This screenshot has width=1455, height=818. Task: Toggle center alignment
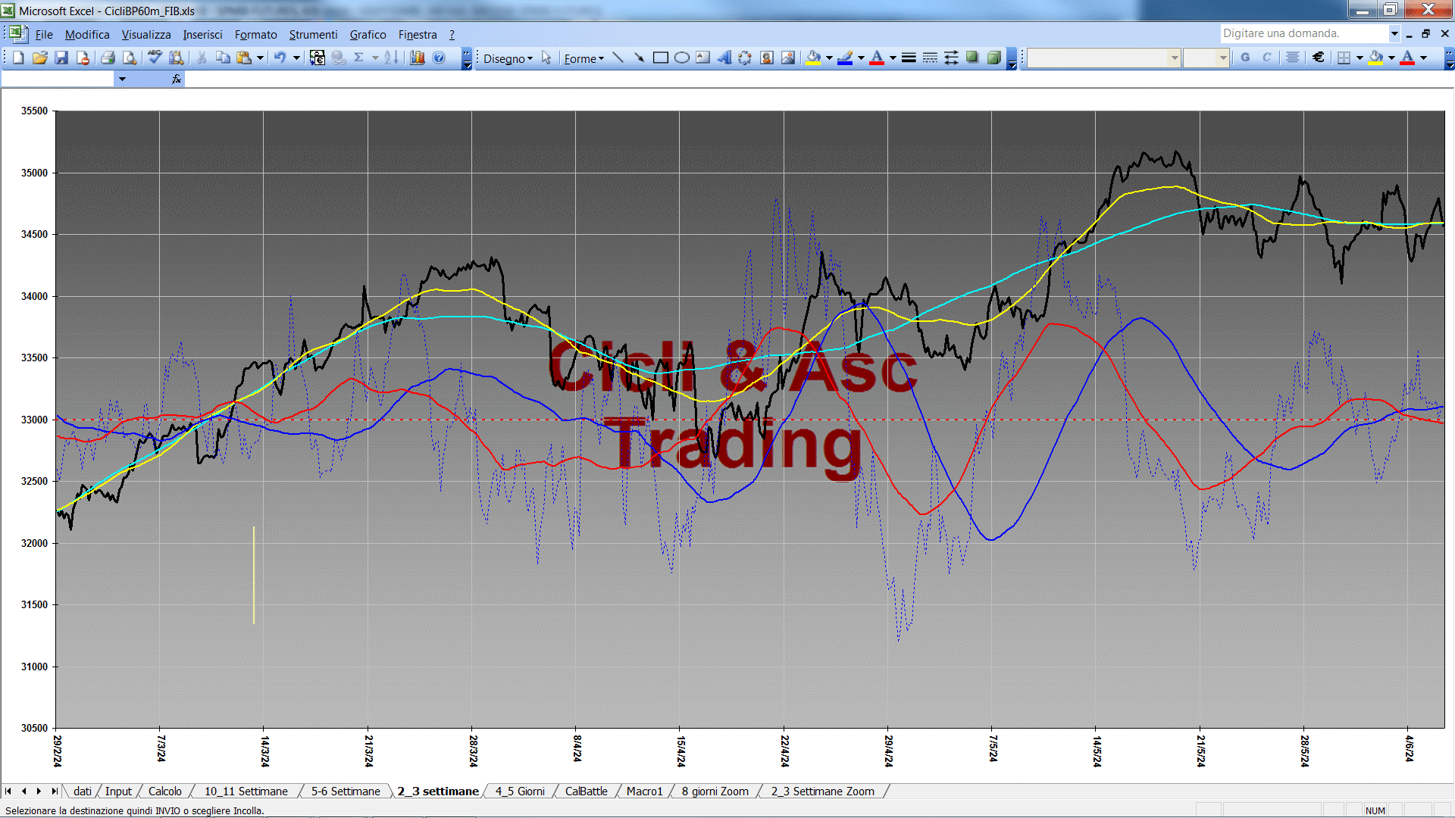(x=1293, y=58)
